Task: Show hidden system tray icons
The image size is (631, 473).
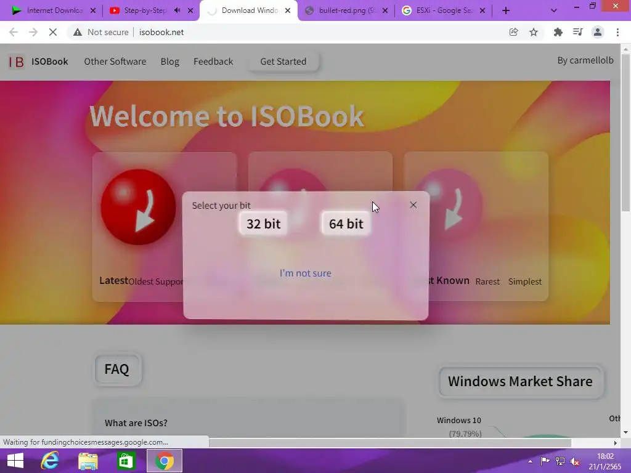Action: click(531, 461)
